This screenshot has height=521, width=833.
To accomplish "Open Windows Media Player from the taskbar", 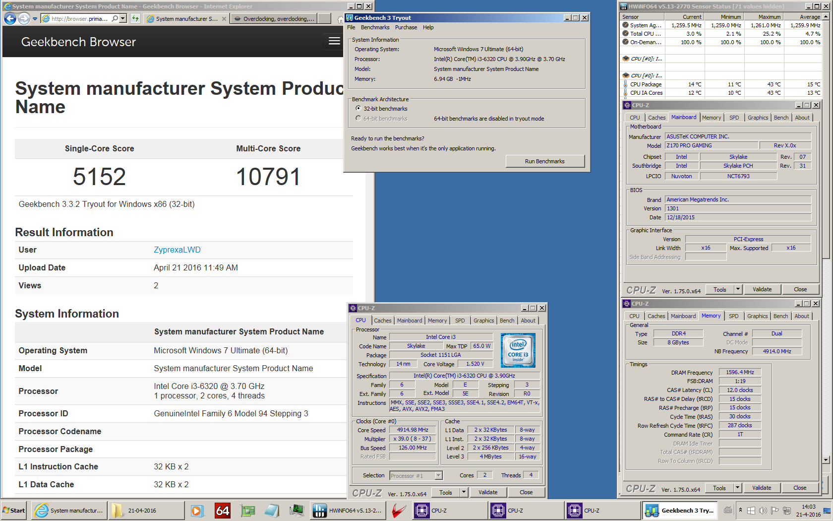I will [197, 510].
